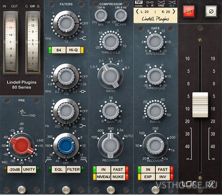
Task: Click the blue filter cutoff knob
Action: click(66, 145)
